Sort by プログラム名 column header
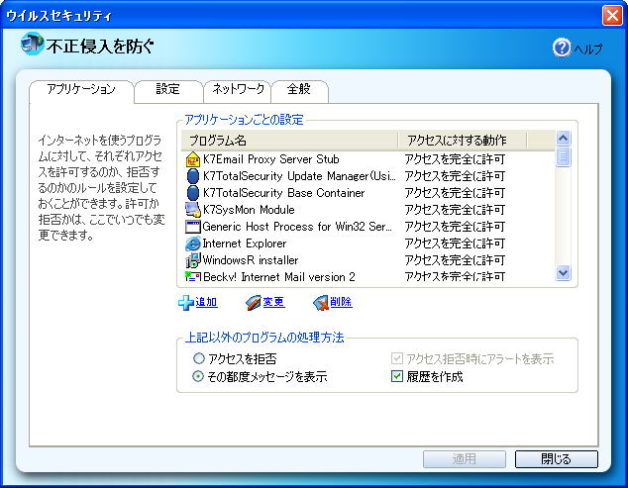 [289, 141]
